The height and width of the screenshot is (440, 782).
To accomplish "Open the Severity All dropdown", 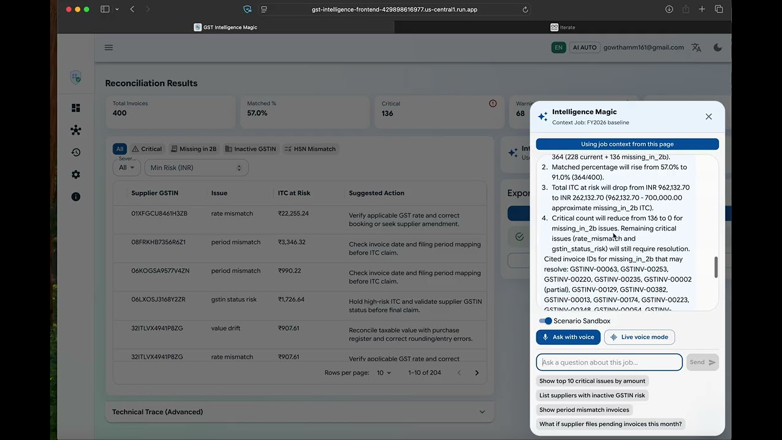I will [126, 167].
